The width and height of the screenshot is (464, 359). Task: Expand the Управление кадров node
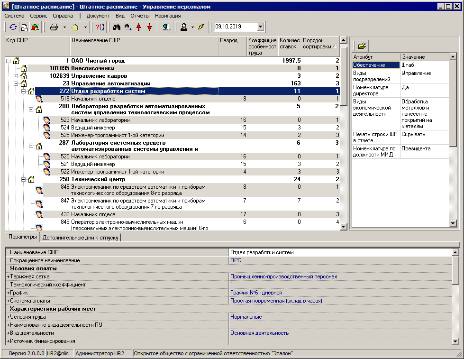tap(16, 76)
